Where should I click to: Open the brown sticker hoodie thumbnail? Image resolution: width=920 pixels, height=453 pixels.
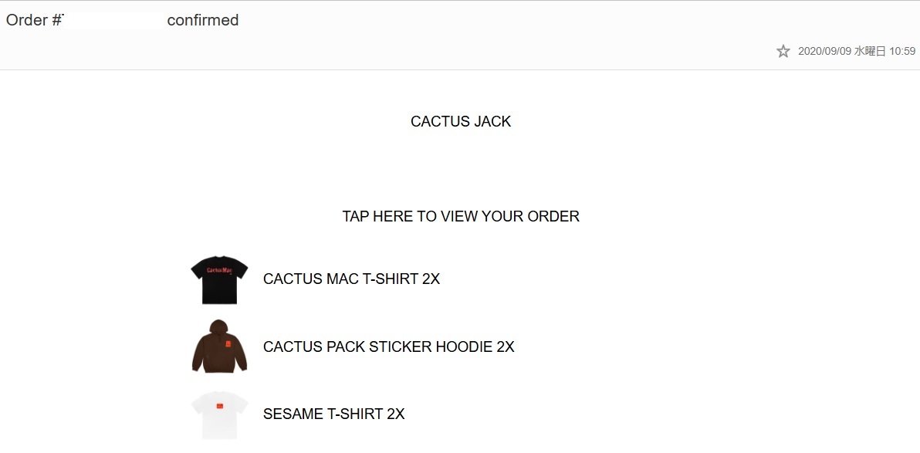pyautogui.click(x=219, y=347)
